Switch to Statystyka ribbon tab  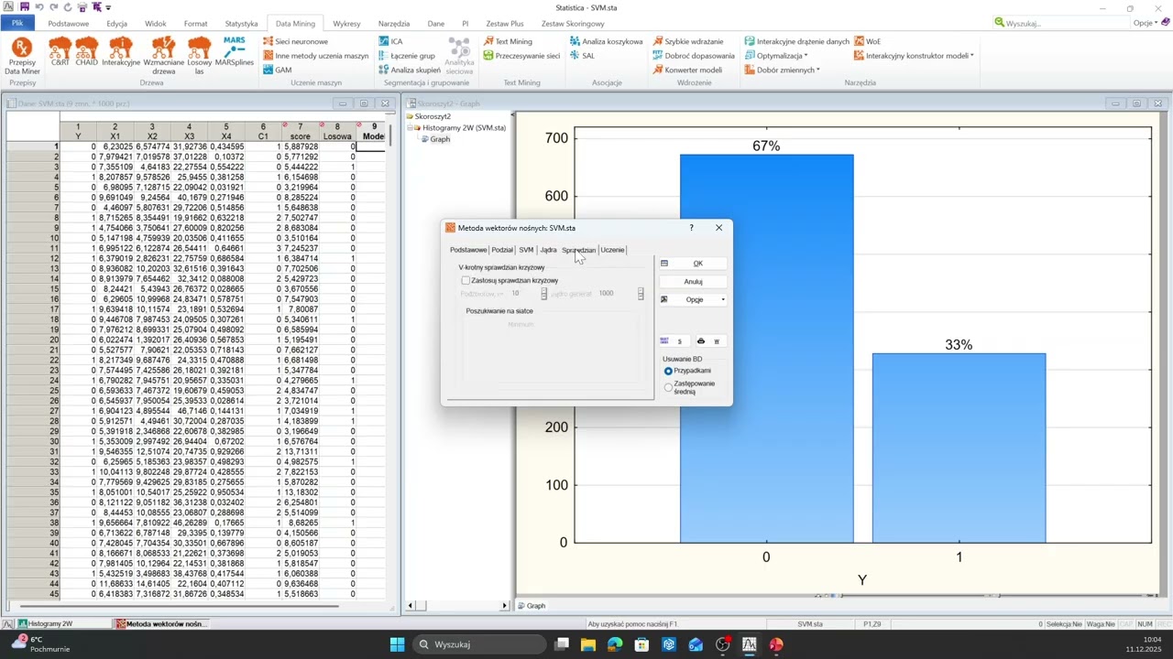point(241,23)
